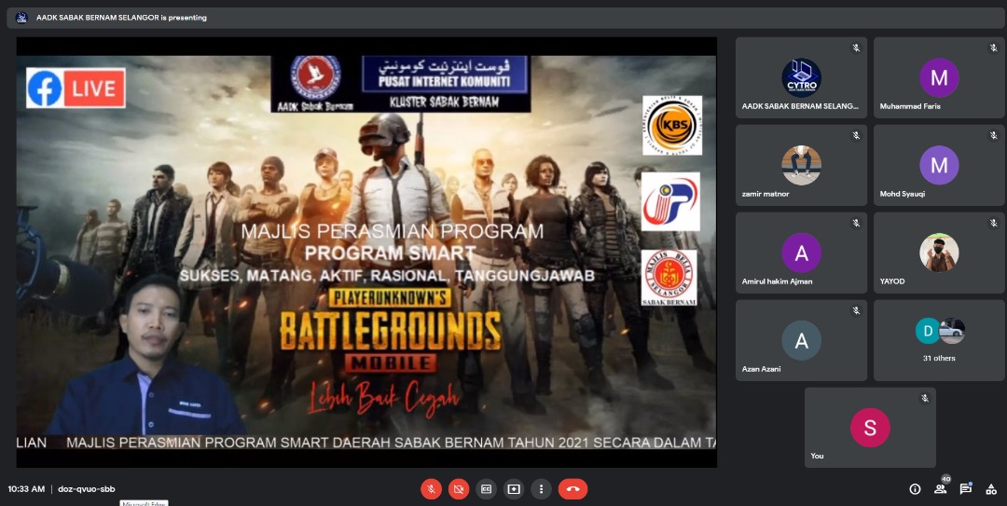The width and height of the screenshot is (1007, 506).
Task: Click the scrolling ticker caption text
Action: [x=366, y=443]
